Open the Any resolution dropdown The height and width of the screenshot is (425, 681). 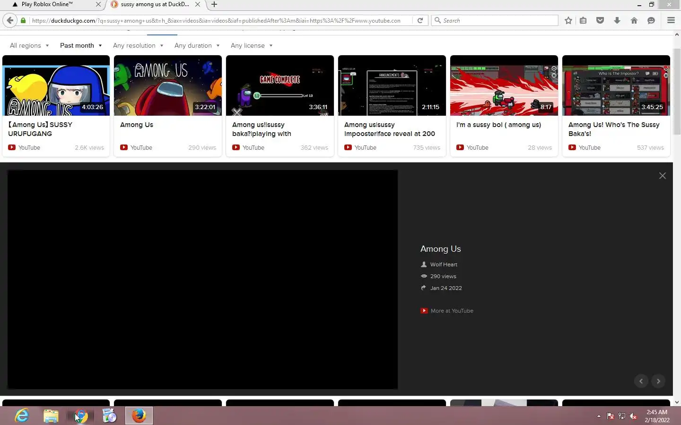point(138,45)
